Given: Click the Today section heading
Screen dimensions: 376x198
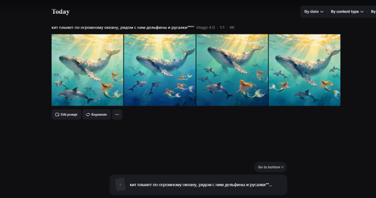Looking at the screenshot, I should coord(61,11).
